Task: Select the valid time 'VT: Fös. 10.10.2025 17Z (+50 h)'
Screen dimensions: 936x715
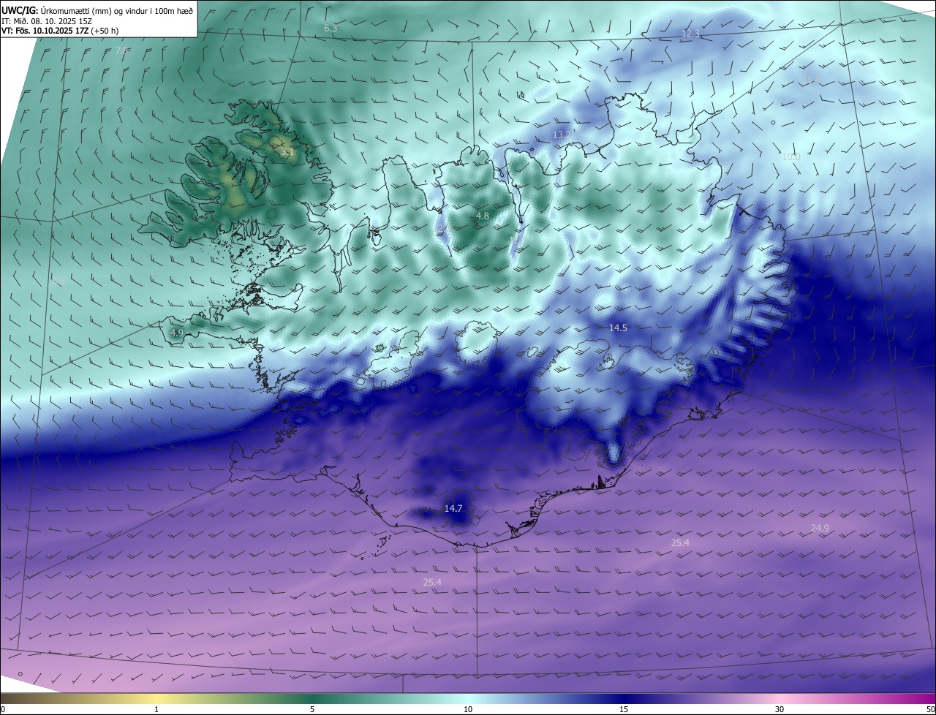Action: [x=60, y=31]
